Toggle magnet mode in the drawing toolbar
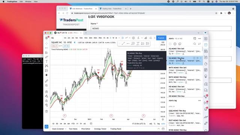 [x=46, y=91]
